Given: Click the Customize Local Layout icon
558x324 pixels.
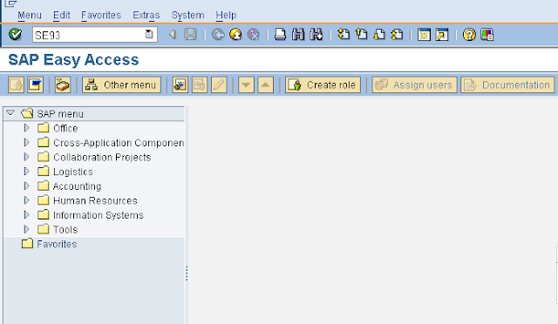Looking at the screenshot, I should pos(487,35).
